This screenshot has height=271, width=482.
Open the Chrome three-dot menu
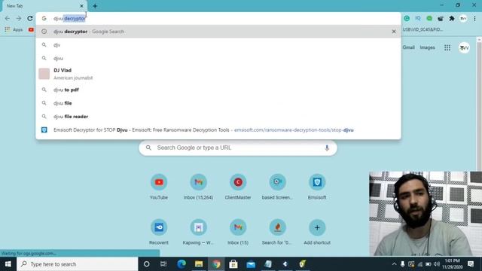(x=474, y=18)
